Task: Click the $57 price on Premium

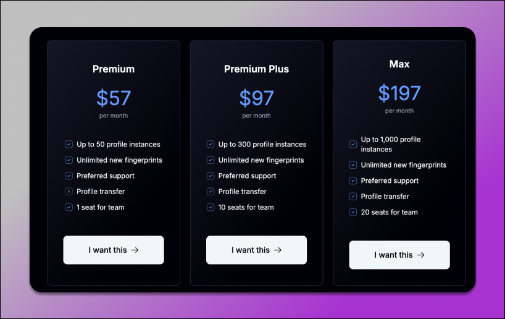Action: click(x=114, y=98)
